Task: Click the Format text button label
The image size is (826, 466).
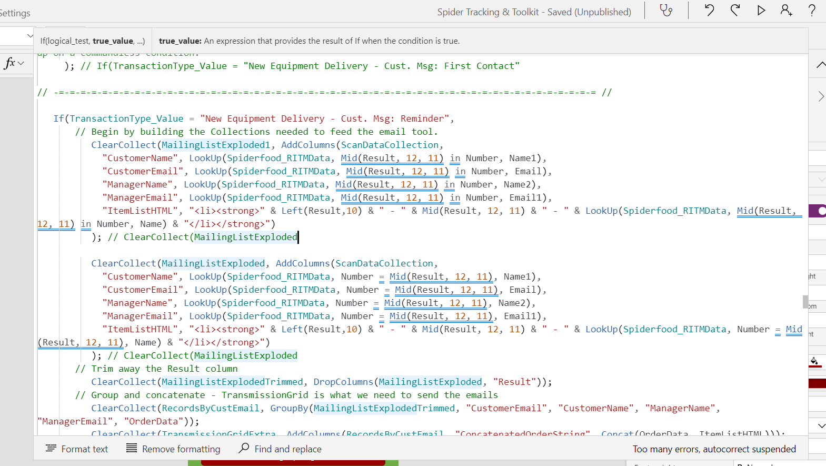Action: pyautogui.click(x=85, y=449)
